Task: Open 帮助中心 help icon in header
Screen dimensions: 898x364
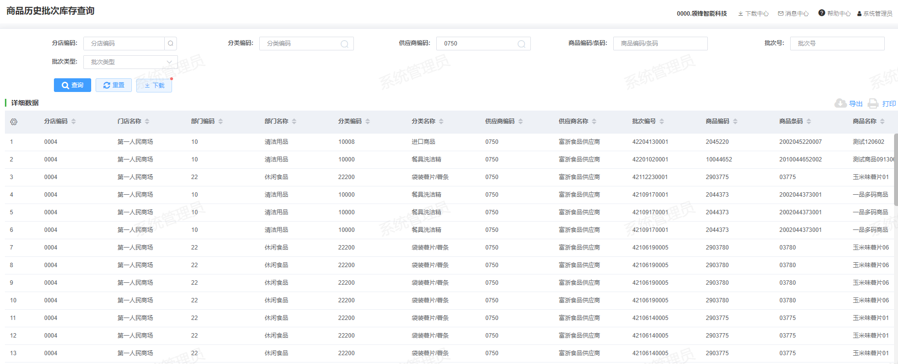Action: 822,13
